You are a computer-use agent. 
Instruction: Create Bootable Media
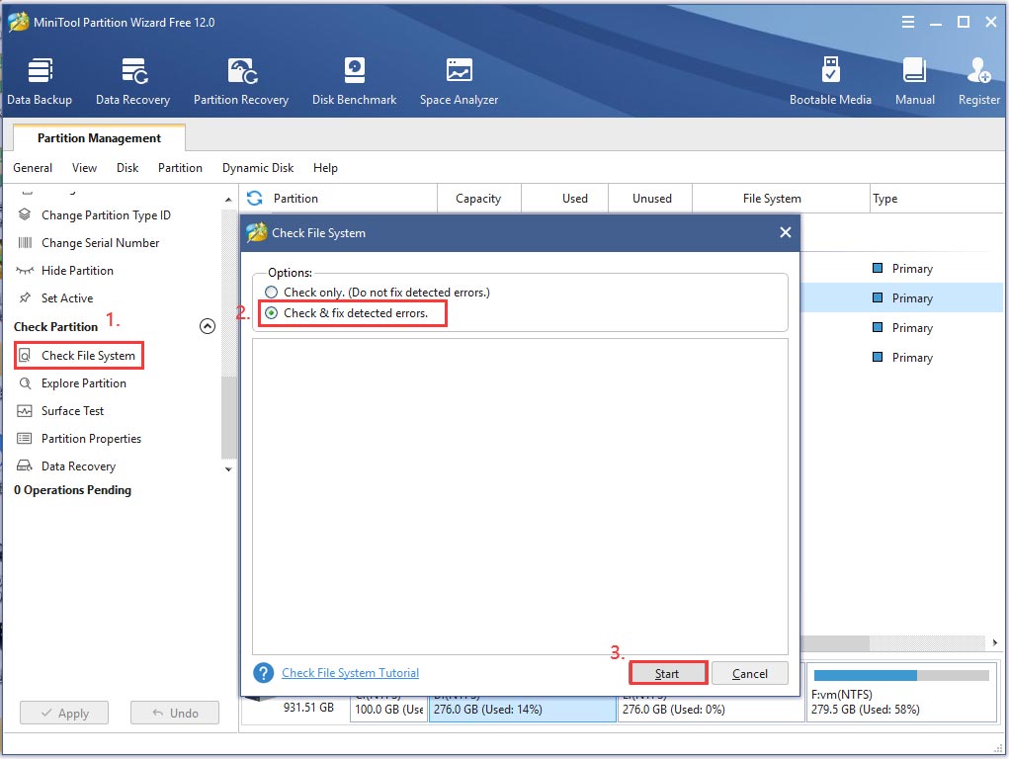pos(830,81)
